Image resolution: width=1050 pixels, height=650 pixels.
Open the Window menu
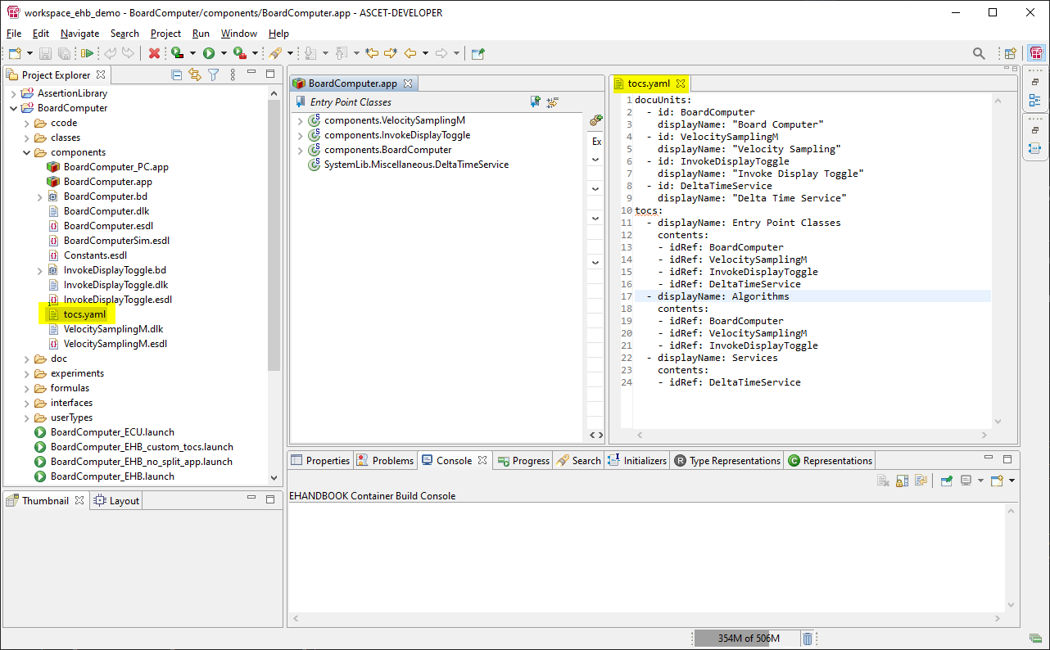(238, 34)
